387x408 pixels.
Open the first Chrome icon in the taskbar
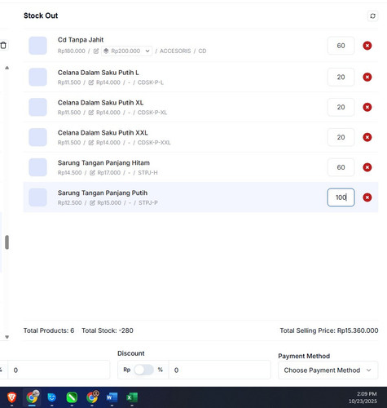[32, 397]
